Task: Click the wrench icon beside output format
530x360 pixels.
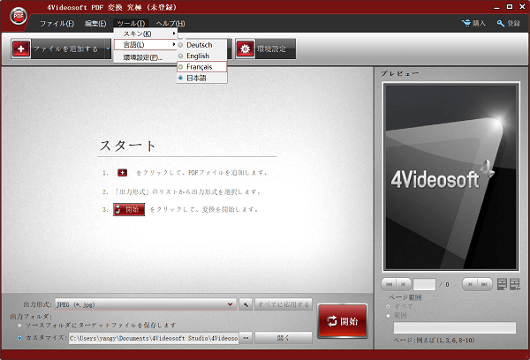Action: (x=246, y=304)
